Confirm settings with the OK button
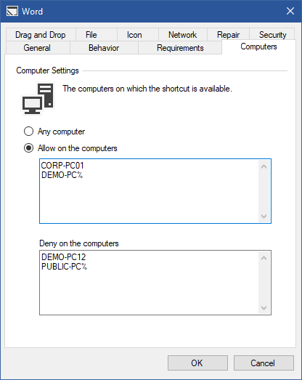Screen dimensions: 302x380 point(197,363)
